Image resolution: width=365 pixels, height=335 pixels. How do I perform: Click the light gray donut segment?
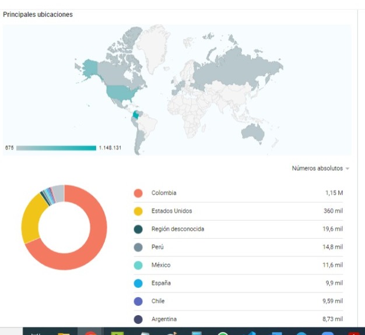[59, 193]
